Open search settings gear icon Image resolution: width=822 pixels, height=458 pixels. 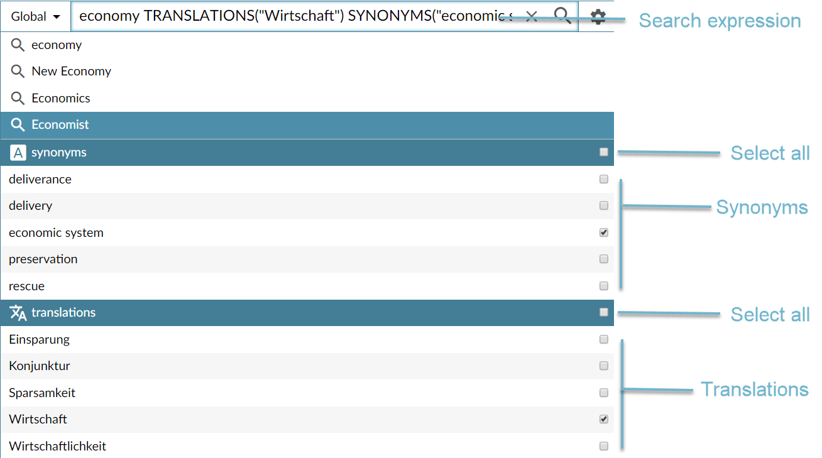coord(598,17)
